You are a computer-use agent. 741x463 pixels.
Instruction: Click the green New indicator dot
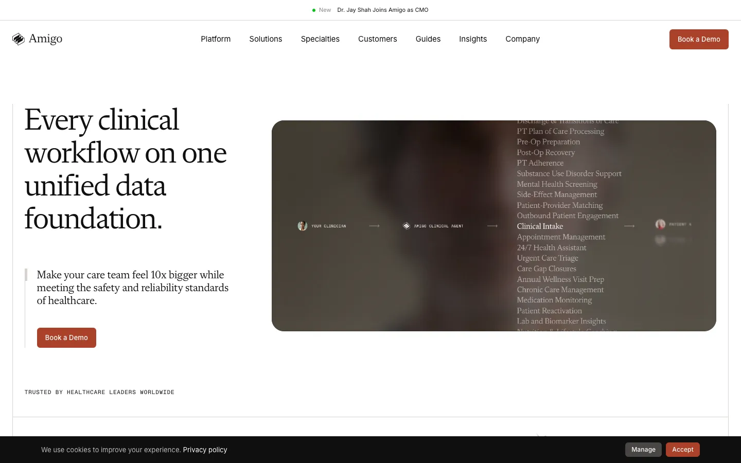tap(314, 10)
